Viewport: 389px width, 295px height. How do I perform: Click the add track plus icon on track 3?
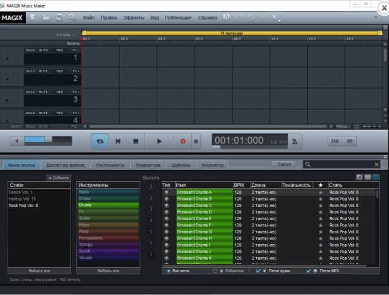coord(7,100)
